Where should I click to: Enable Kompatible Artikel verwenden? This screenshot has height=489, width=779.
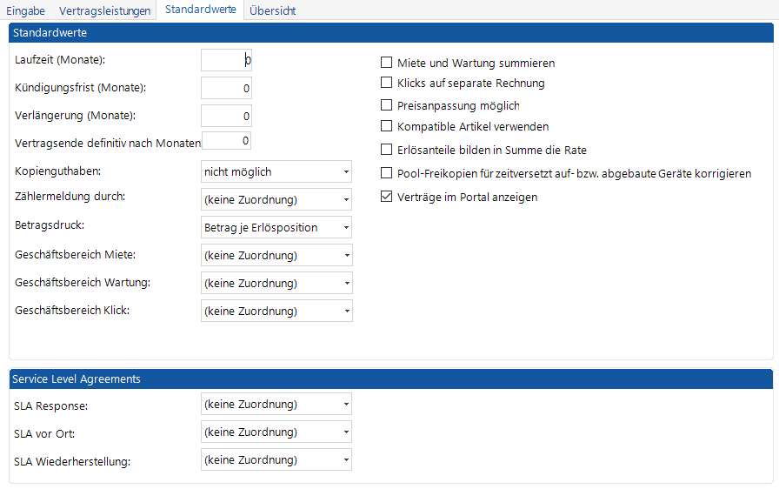pyautogui.click(x=387, y=126)
